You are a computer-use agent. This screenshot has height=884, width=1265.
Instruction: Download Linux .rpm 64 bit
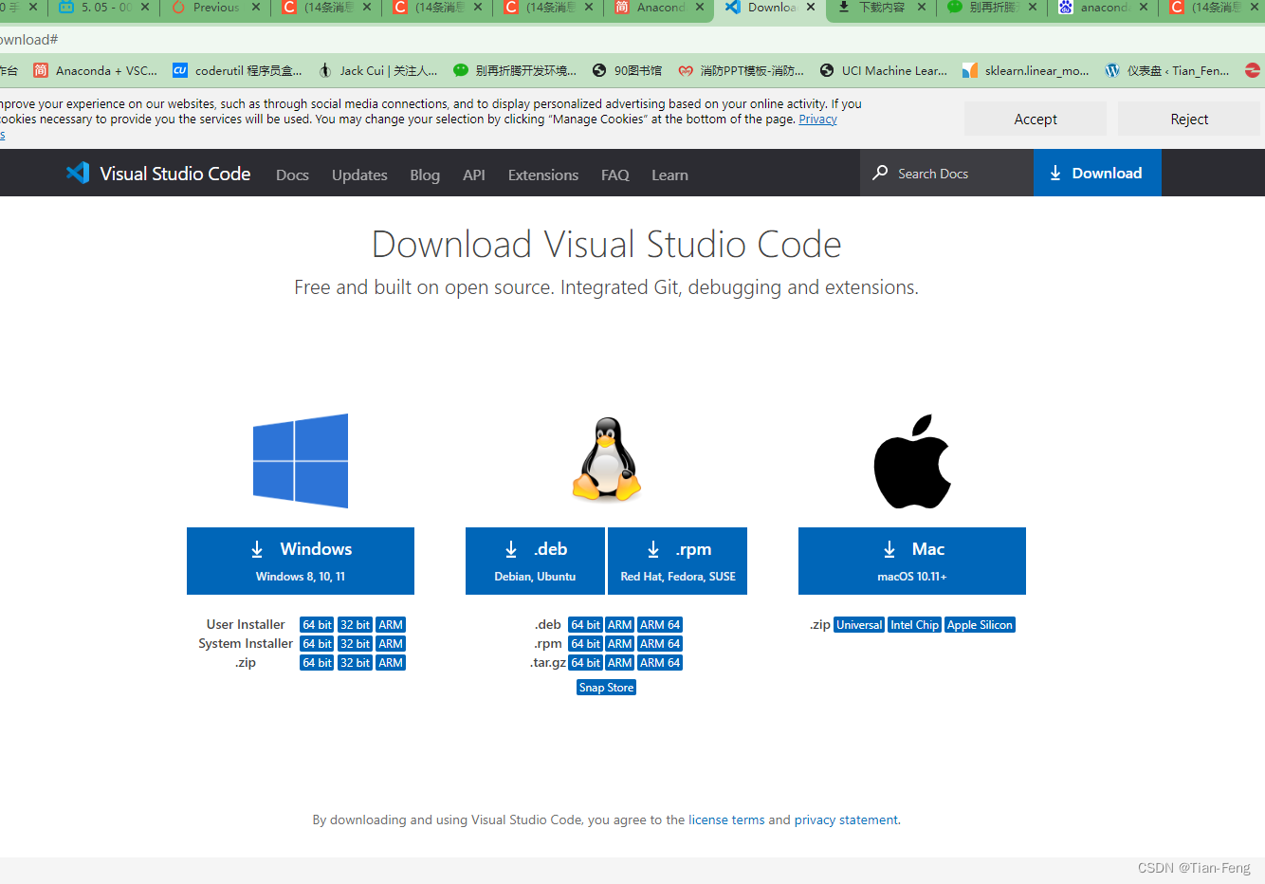point(585,643)
